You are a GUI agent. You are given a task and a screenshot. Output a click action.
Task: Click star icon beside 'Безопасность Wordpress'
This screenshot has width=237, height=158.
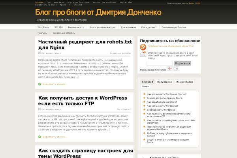144,110
